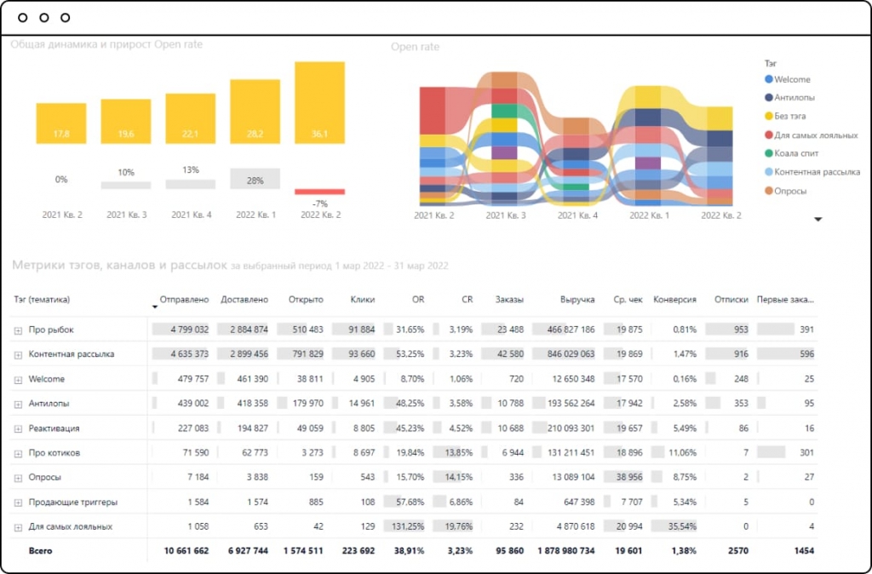Click total revenue 1 878 980 734

pyautogui.click(x=566, y=551)
